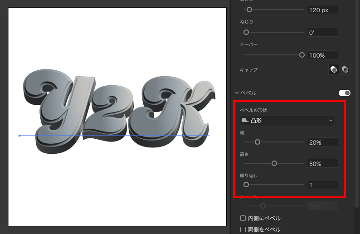Select the filled cap icon
This screenshot has width=360, height=234.
coord(334,69)
